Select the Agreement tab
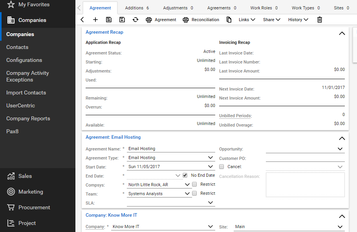357x232 pixels. pyautogui.click(x=100, y=8)
